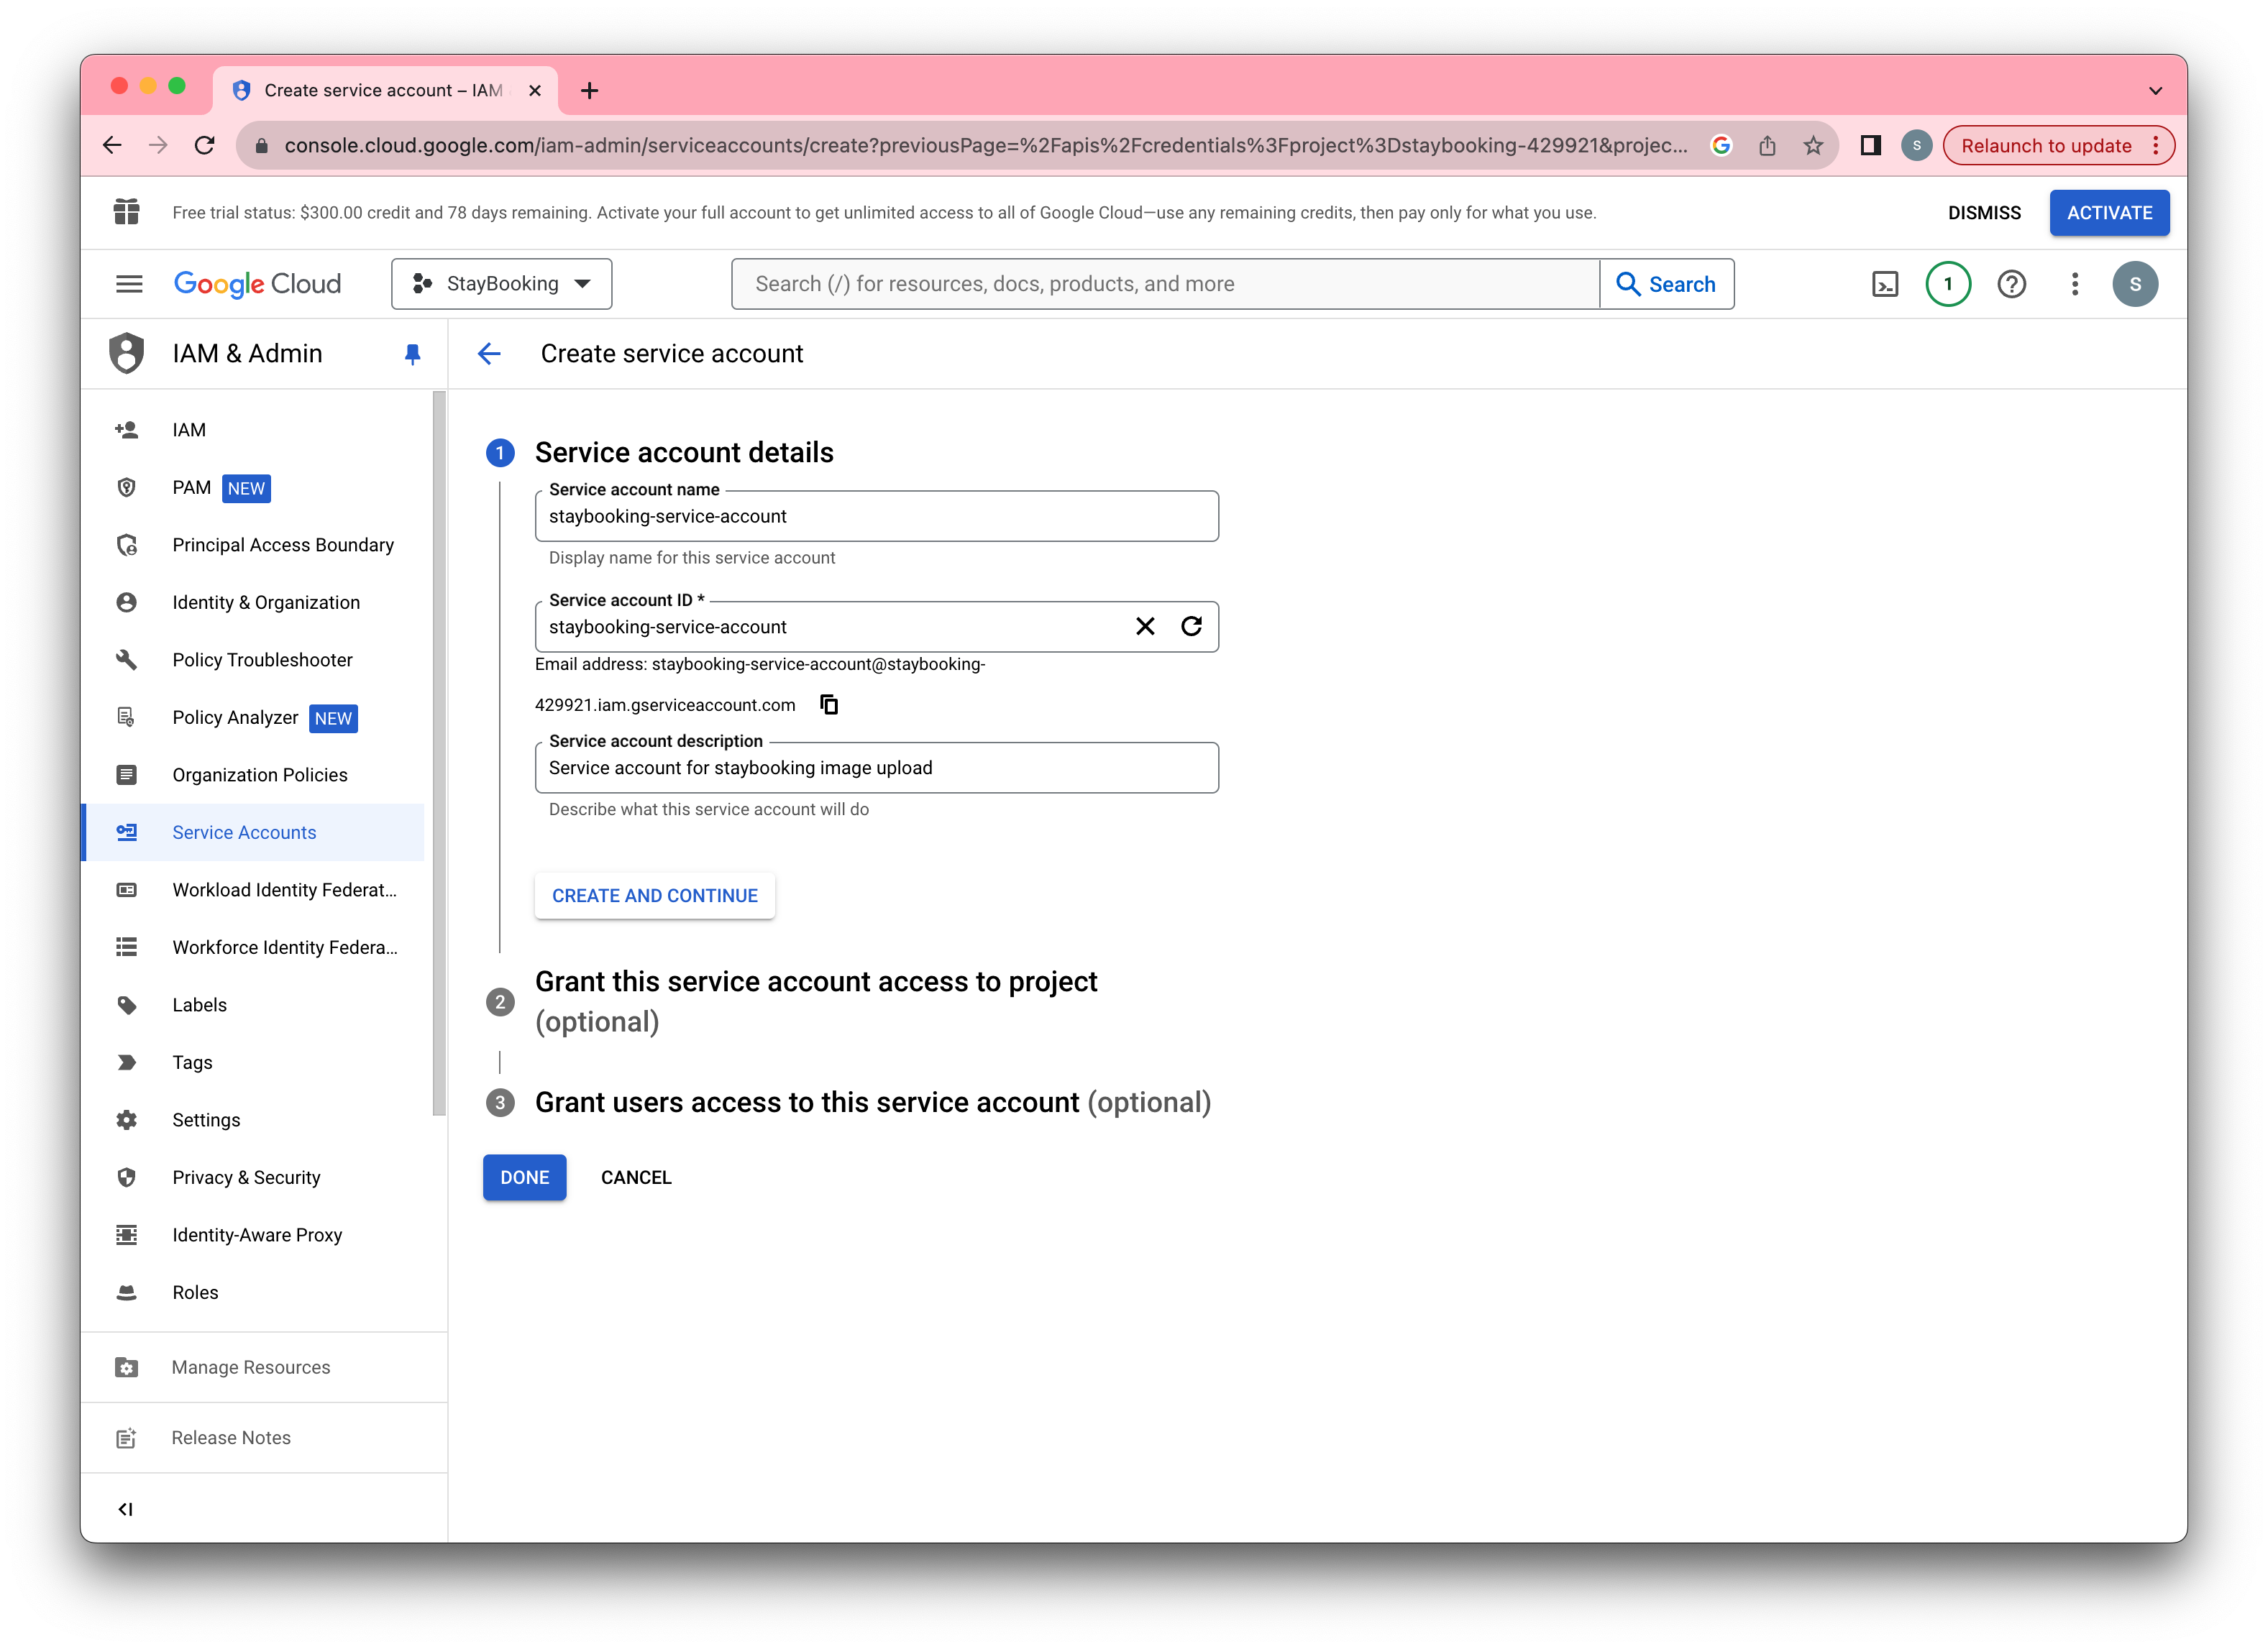Unpin IAM & Admin with pin icon
The width and height of the screenshot is (2268, 1649).
coord(412,354)
